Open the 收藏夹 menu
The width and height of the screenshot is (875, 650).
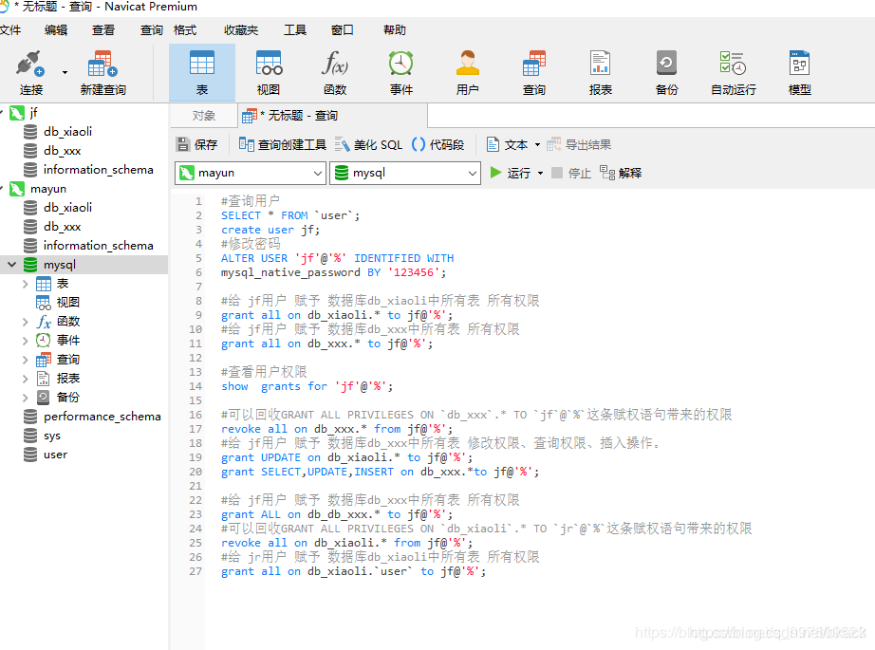(241, 30)
